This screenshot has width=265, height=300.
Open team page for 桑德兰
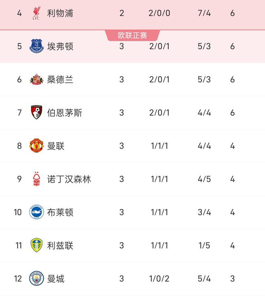60,80
